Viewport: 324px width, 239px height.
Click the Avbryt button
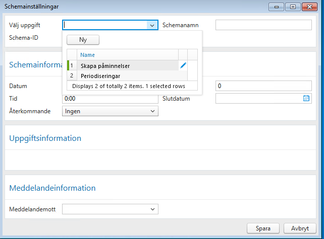300,228
